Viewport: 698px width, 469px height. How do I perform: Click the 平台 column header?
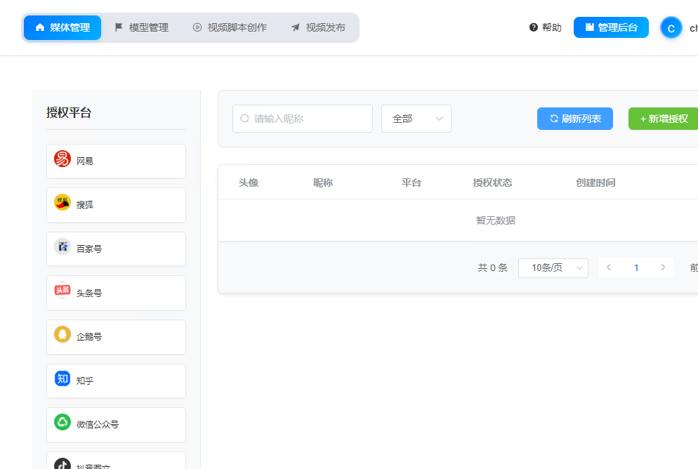[x=411, y=183]
